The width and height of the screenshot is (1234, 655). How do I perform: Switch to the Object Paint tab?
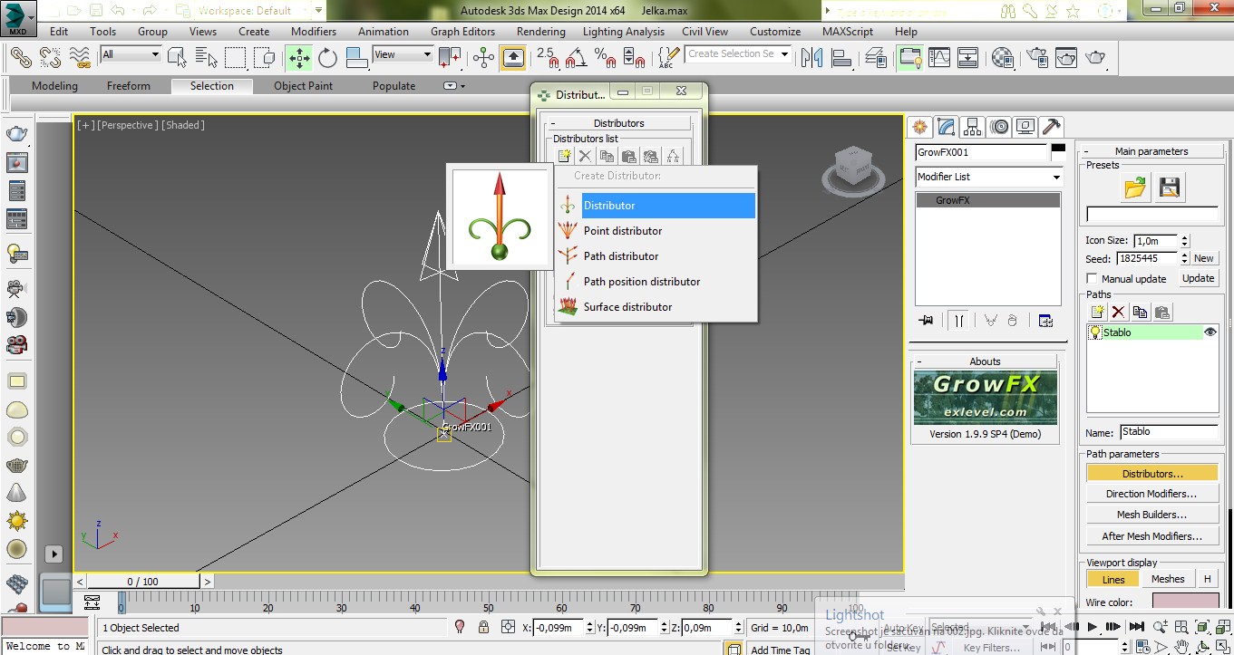(303, 86)
